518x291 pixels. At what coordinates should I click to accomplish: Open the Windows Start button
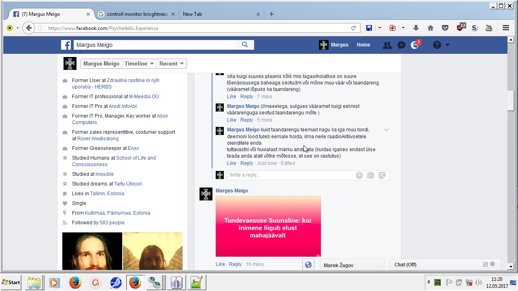[11, 282]
